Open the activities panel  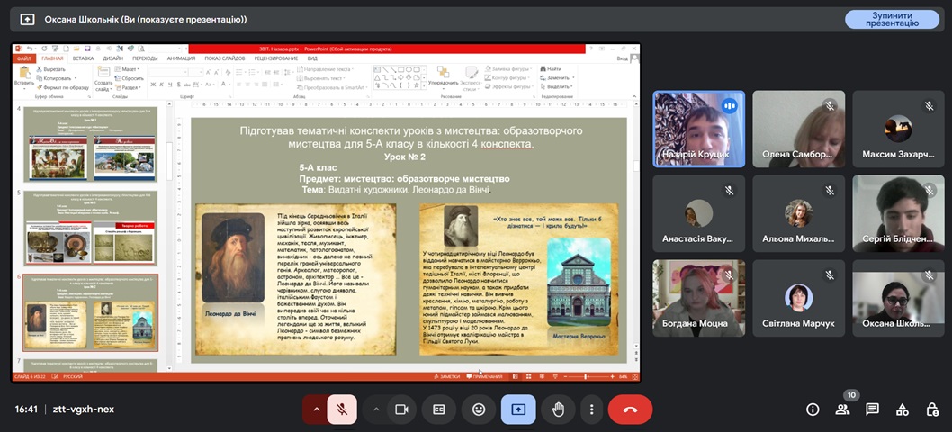(x=903, y=409)
